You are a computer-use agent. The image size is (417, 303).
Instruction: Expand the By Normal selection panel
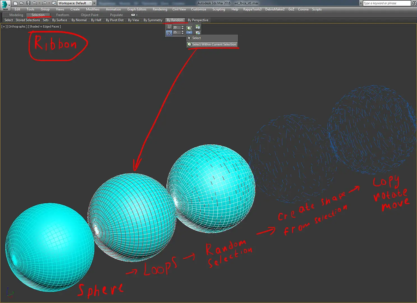(79, 20)
